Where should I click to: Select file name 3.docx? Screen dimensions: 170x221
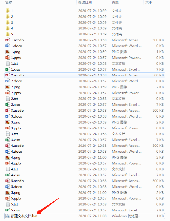point(16,116)
